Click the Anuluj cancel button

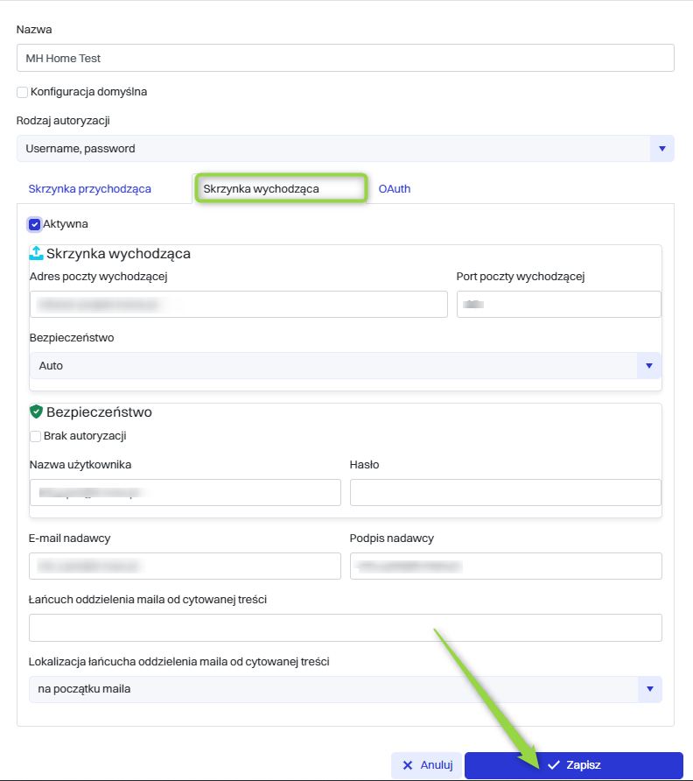[426, 765]
